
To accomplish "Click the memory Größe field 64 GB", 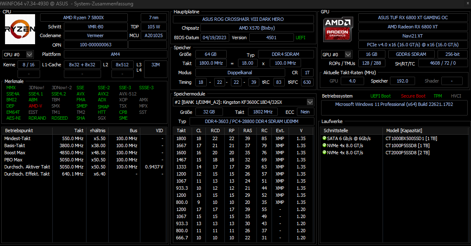I will pyautogui.click(x=211, y=54).
